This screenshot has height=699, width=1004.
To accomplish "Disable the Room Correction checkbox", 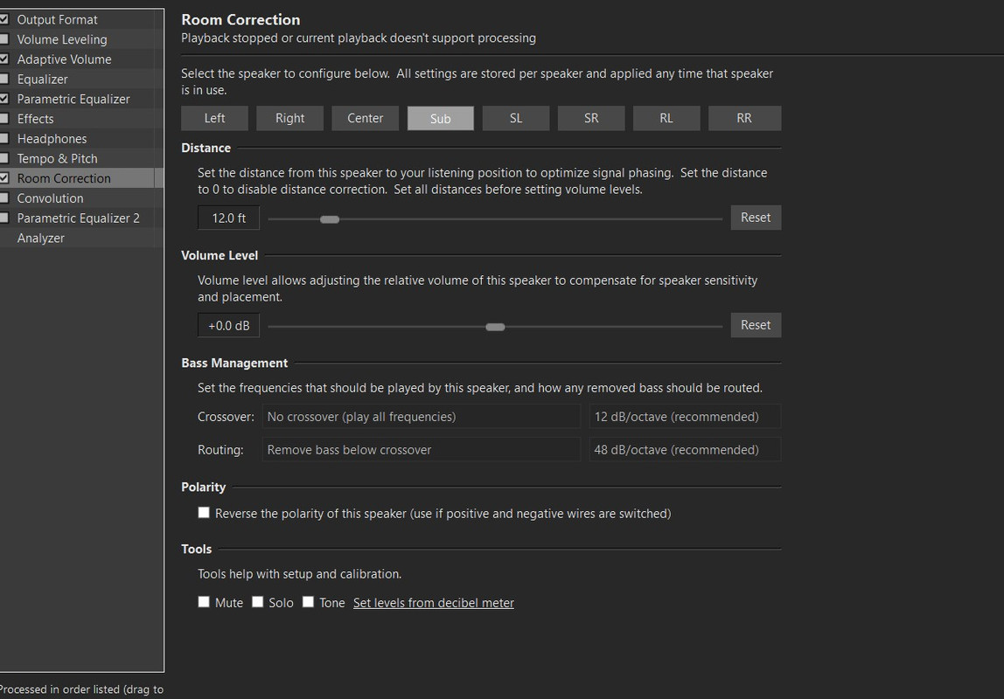I will [x=3, y=177].
